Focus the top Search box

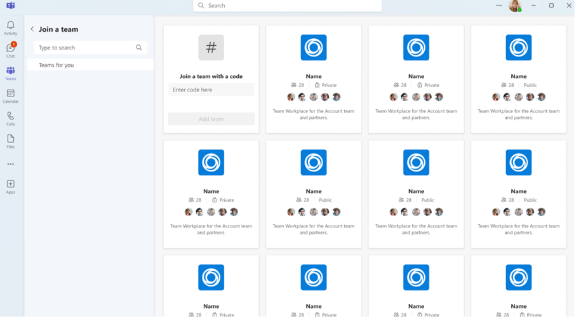click(288, 6)
